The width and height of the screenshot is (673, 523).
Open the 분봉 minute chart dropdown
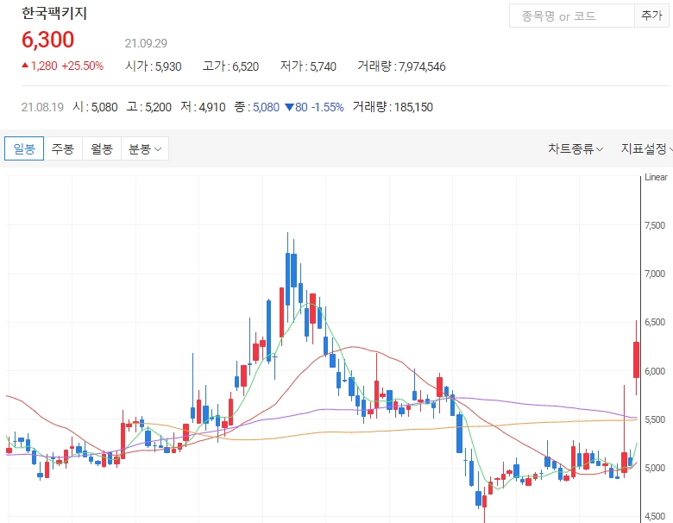click(x=145, y=148)
